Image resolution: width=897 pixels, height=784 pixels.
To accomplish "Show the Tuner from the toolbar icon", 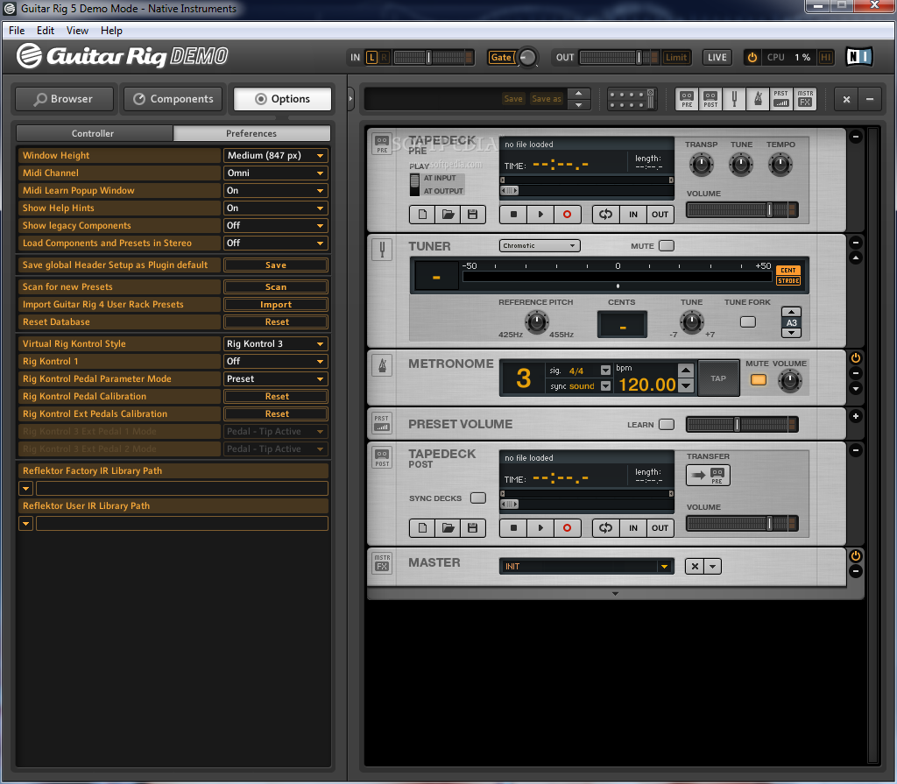I will click(x=734, y=98).
